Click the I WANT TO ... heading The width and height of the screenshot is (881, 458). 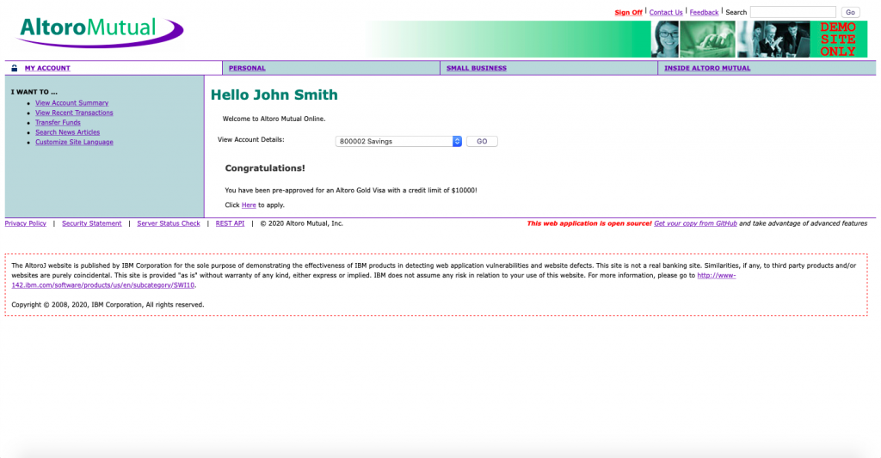pos(34,92)
